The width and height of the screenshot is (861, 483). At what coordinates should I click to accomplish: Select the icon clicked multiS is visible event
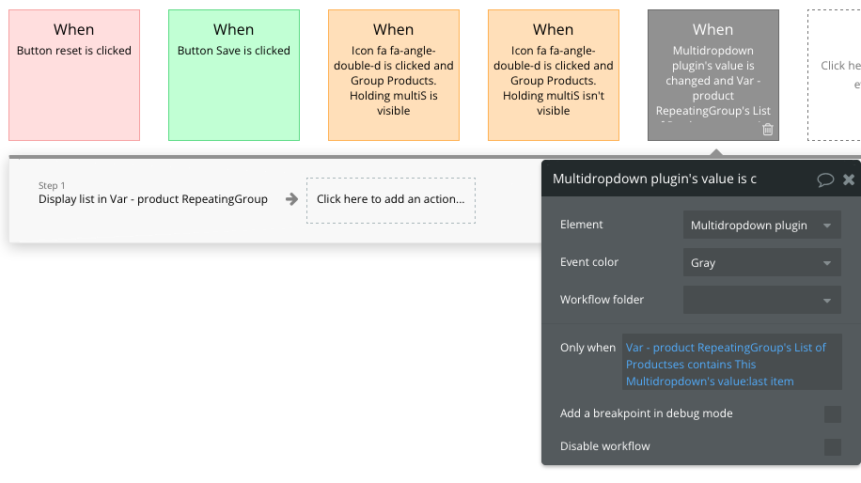pyautogui.click(x=394, y=75)
